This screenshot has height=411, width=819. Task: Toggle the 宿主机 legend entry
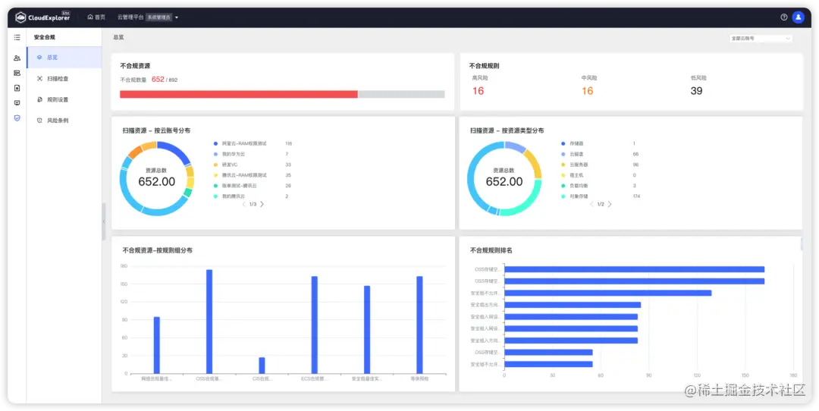coord(571,175)
